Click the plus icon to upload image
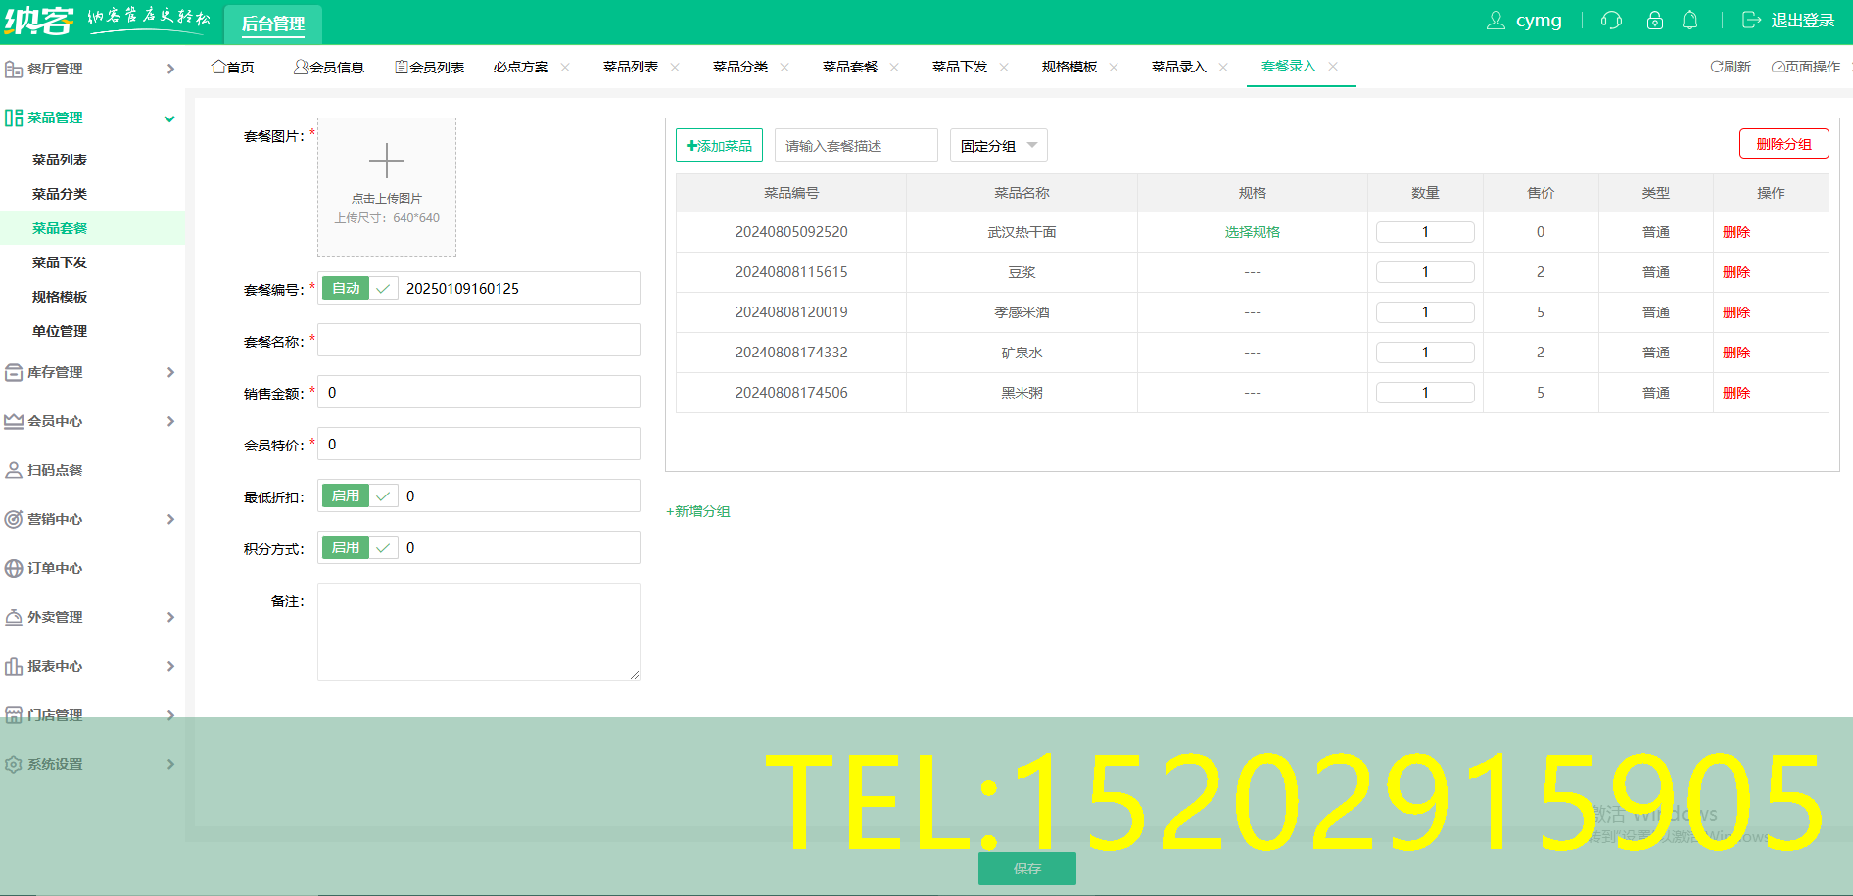Viewport: 1853px width, 896px height. tap(387, 161)
